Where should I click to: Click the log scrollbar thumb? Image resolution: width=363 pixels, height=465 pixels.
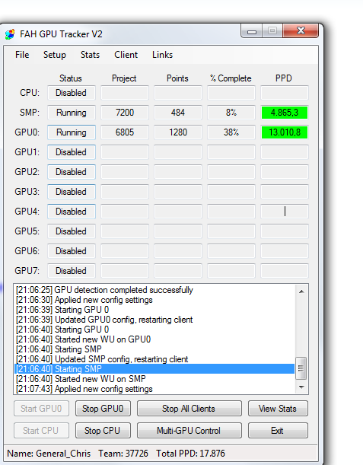tap(301, 368)
